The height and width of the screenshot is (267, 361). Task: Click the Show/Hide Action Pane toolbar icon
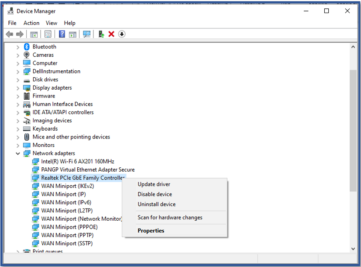[x=72, y=34]
